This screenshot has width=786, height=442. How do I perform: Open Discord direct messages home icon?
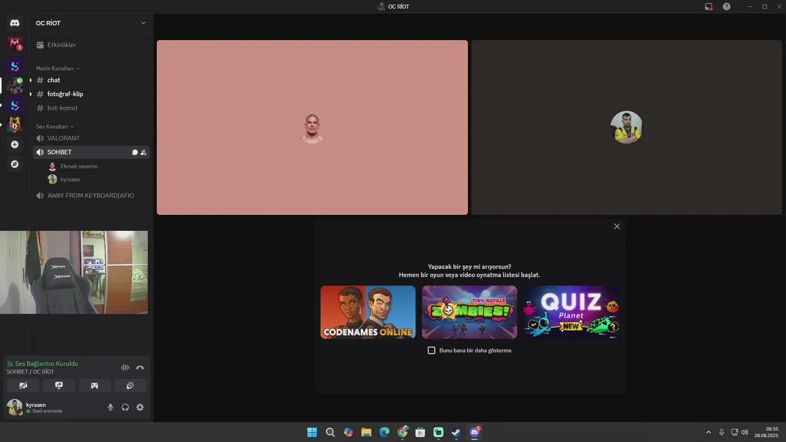coord(15,23)
